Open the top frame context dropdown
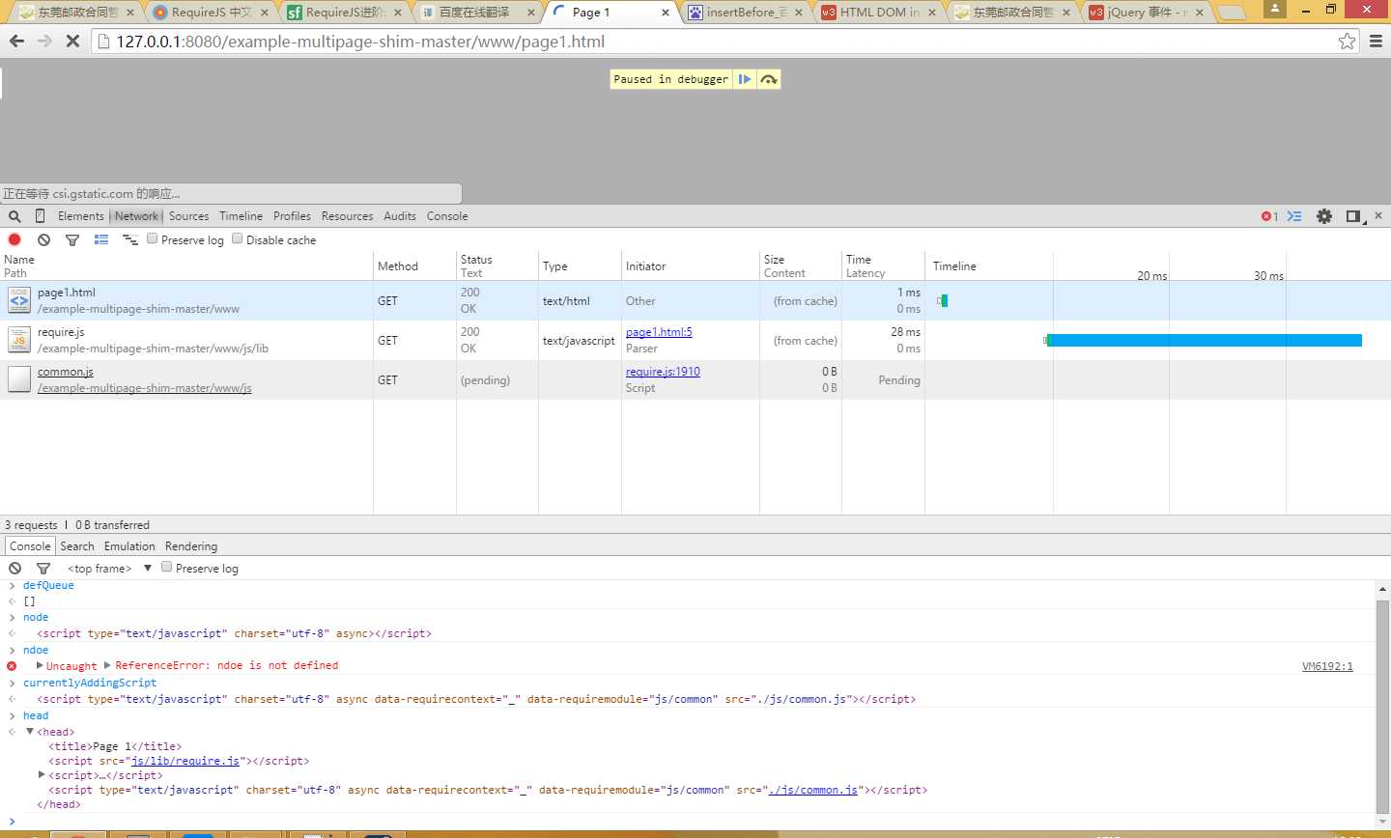 coord(109,568)
